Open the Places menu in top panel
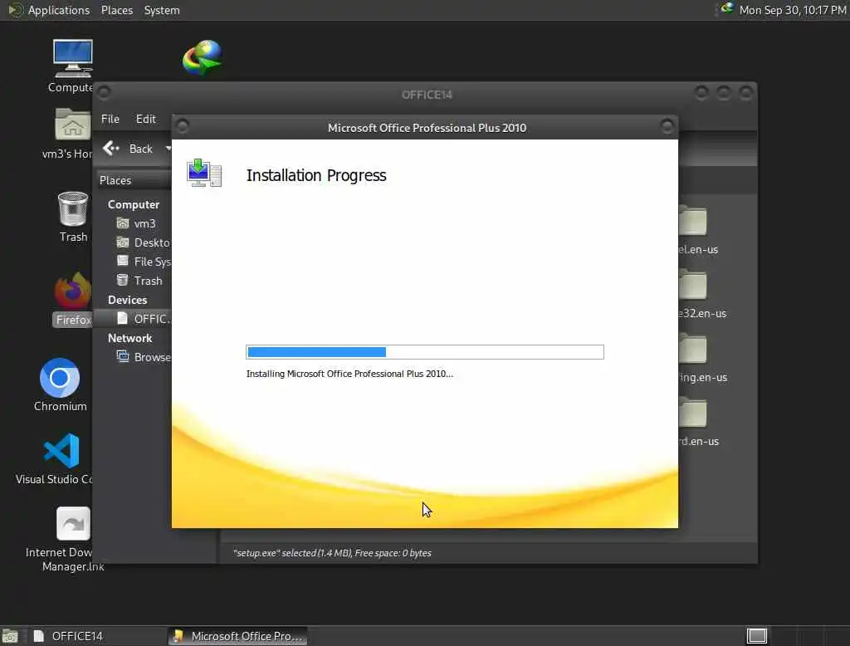850x646 pixels. 116,10
